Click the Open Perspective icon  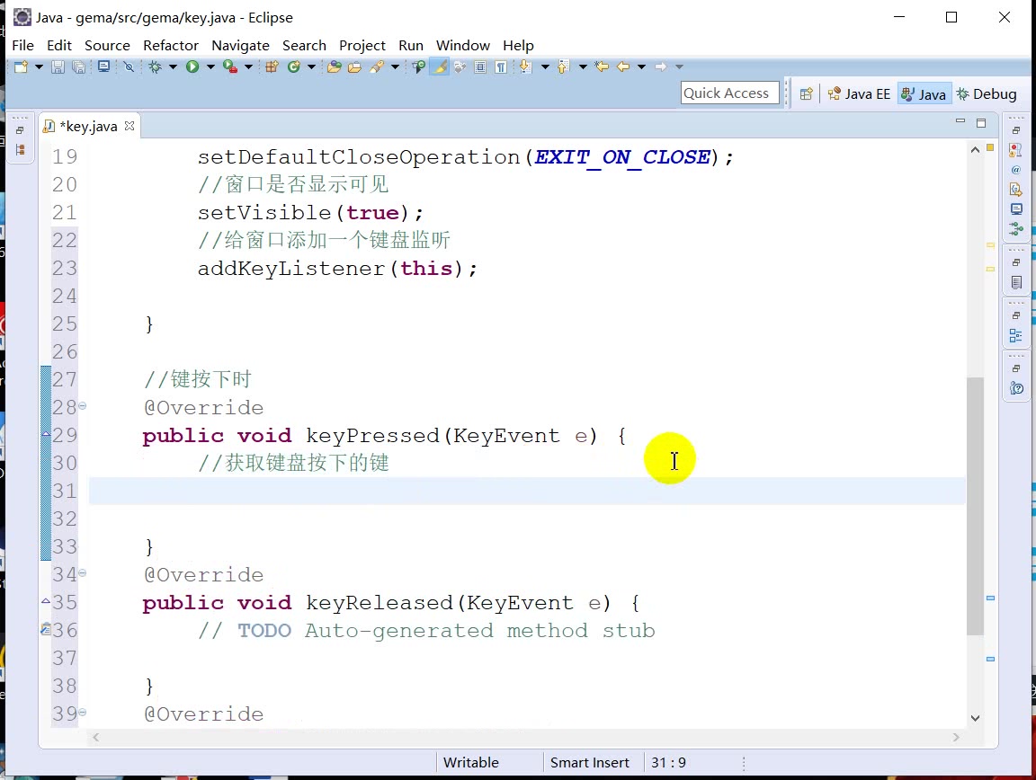(806, 93)
